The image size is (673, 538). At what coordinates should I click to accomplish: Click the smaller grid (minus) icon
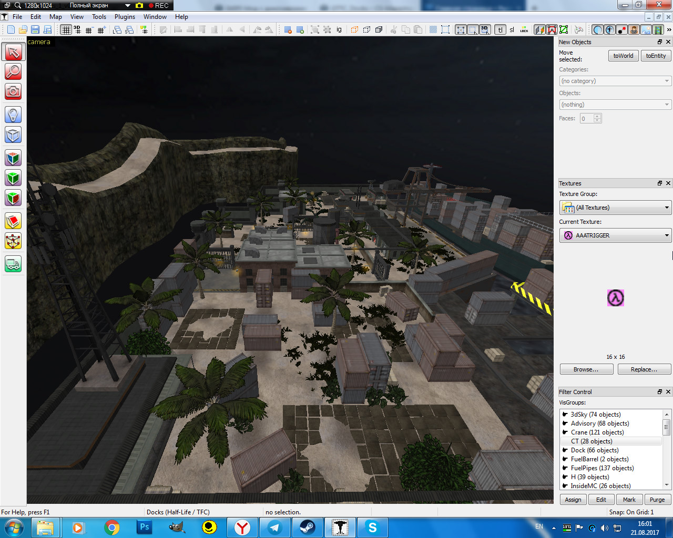click(x=89, y=29)
